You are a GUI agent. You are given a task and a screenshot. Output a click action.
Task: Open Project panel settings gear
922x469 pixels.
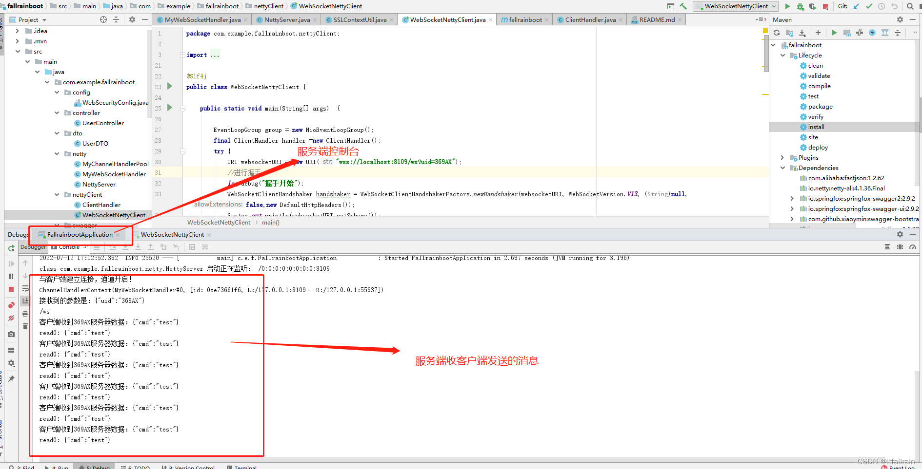[x=132, y=19]
